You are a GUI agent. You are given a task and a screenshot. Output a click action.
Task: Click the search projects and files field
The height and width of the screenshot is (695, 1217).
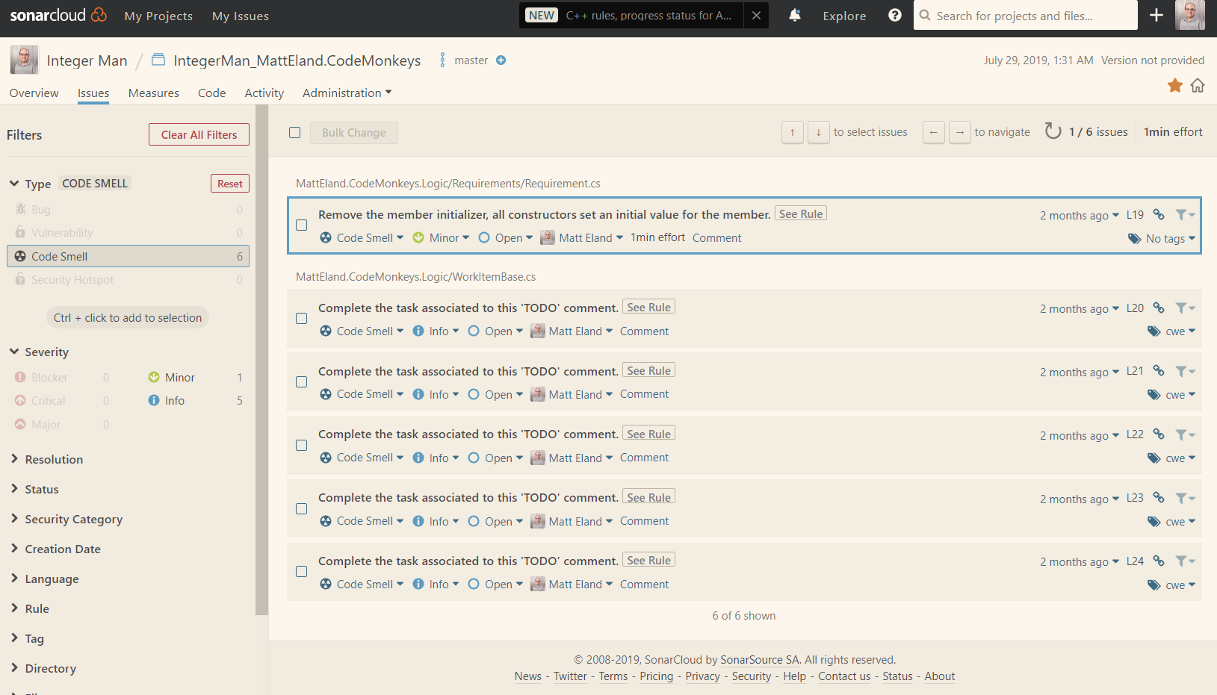click(x=1025, y=15)
